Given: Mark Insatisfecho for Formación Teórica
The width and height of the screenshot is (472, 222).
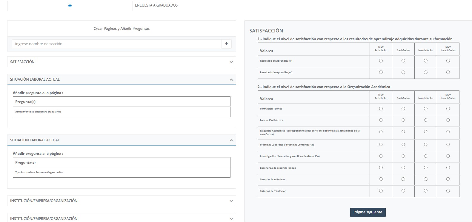Looking at the screenshot, I should pos(425,109).
